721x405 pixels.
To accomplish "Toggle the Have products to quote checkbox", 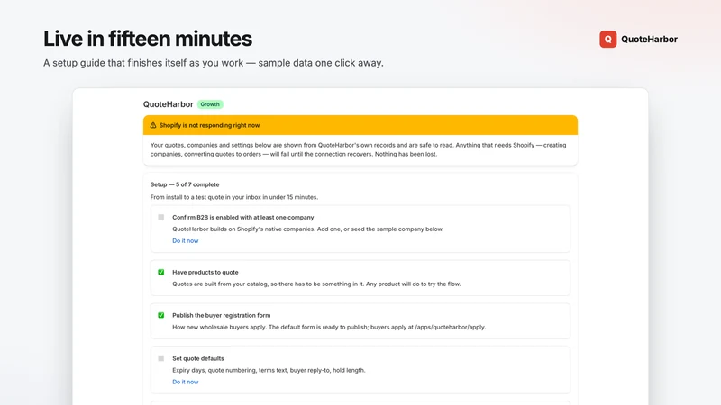I will 161,272.
